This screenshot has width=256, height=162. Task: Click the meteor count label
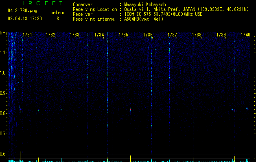click(58, 13)
